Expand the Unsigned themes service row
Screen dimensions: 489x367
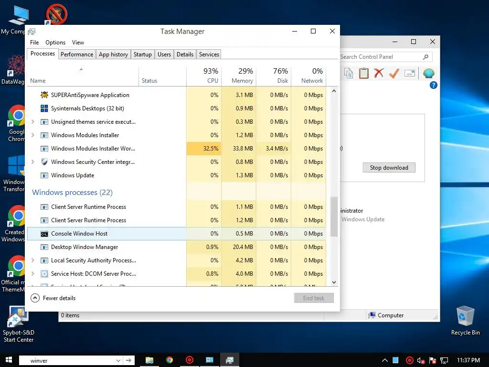coord(33,122)
